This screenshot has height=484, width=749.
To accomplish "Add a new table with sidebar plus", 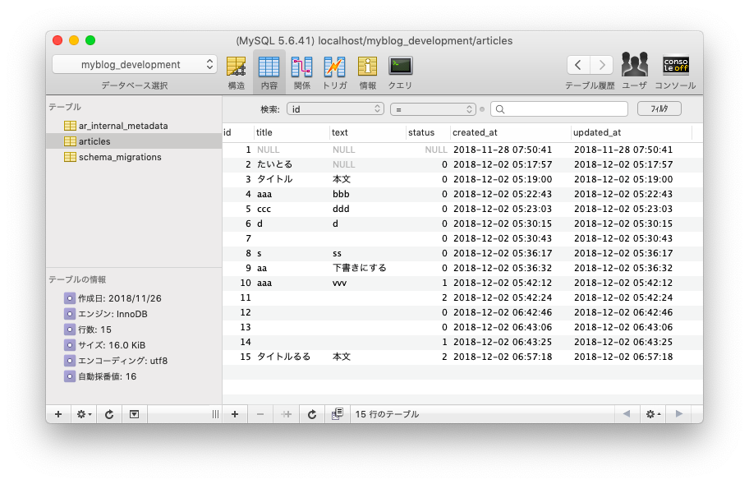I will pyautogui.click(x=58, y=414).
